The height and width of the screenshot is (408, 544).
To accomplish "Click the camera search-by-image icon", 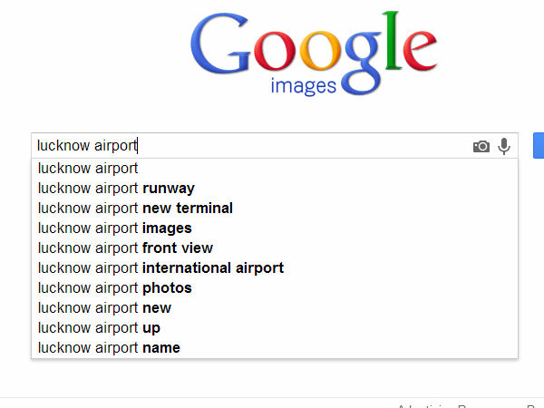I will pos(481,146).
